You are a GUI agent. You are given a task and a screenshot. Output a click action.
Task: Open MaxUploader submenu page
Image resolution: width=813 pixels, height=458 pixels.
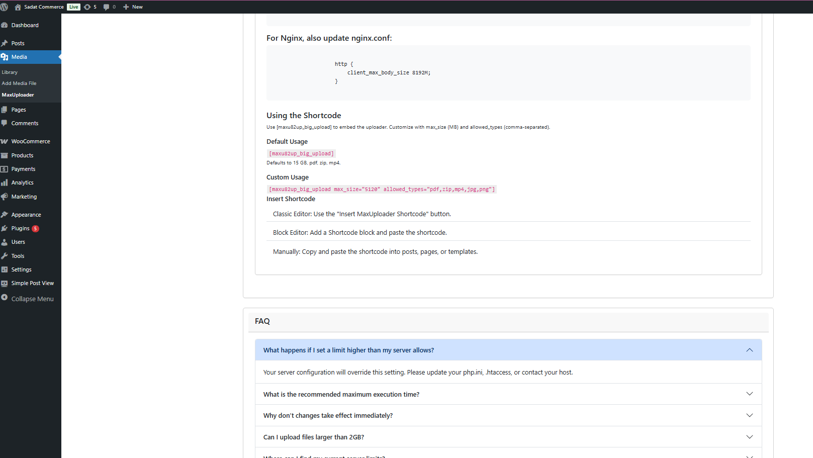[x=18, y=95]
